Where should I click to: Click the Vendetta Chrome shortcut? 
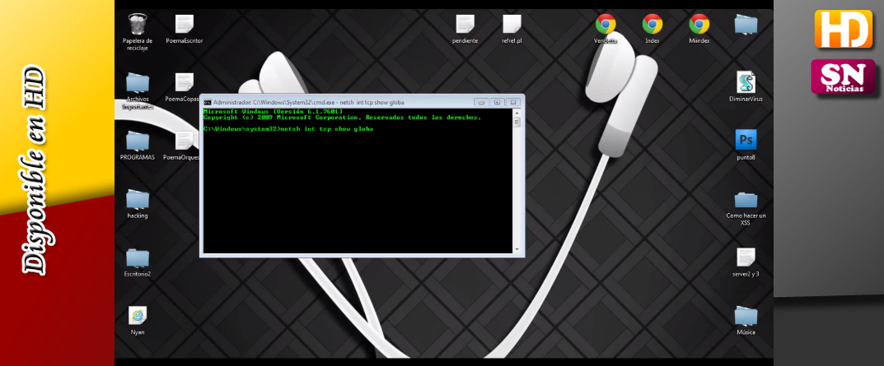point(606,25)
